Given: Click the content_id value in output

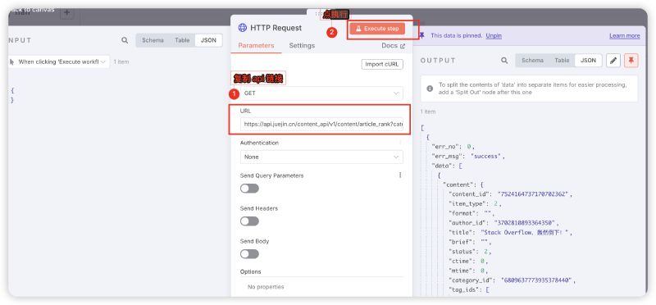Looking at the screenshot, I should 533,194.
